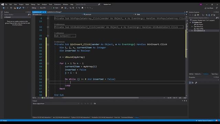The height and width of the screenshot is (124, 220).
Task: Click the Search Toolbox input field
Action: point(16,14)
